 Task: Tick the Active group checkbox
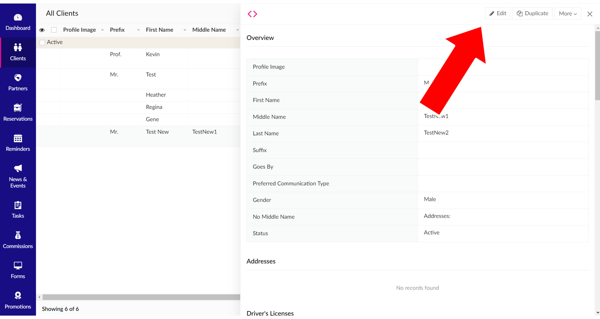point(42,42)
